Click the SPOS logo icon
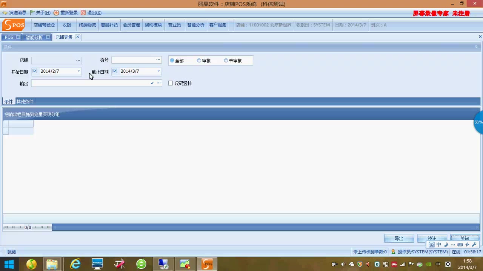The image size is (483, 271). point(14,25)
